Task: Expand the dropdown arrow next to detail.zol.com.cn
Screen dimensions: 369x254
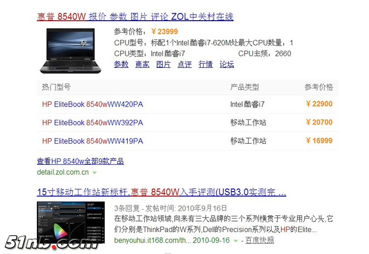Action: (x=94, y=173)
